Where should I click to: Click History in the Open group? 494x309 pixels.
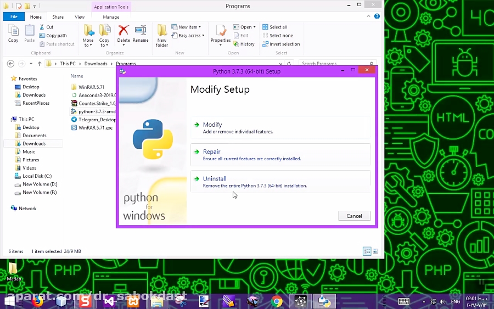[244, 44]
